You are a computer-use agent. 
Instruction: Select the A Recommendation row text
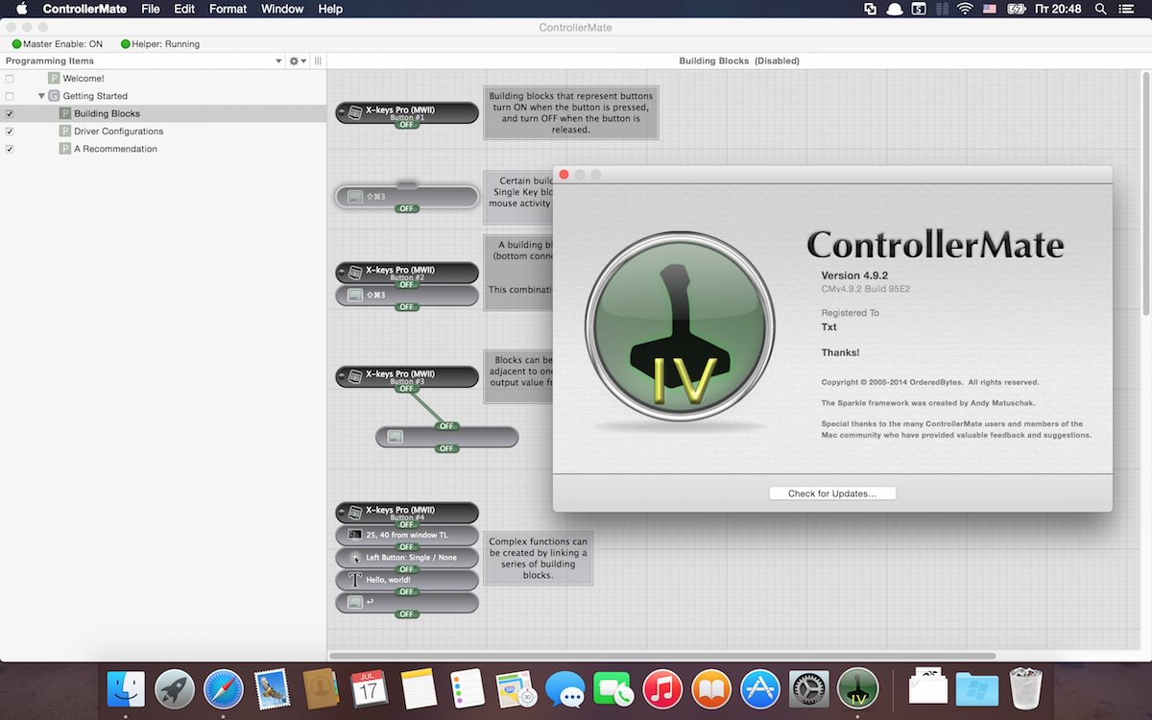(115, 149)
